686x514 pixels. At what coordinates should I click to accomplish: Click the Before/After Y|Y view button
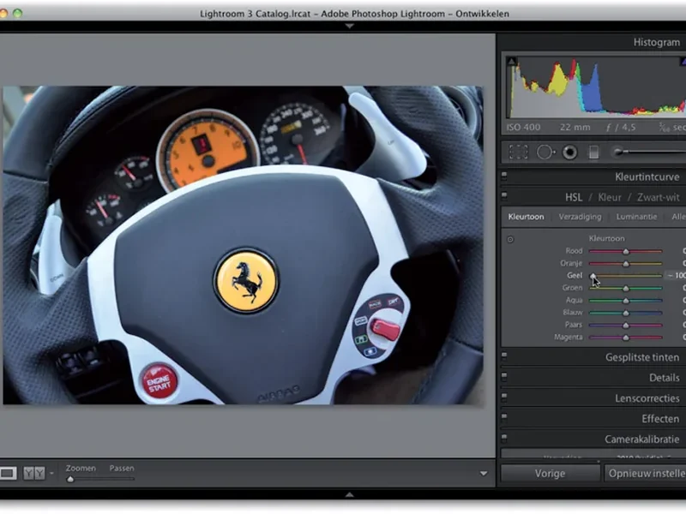pyautogui.click(x=34, y=473)
